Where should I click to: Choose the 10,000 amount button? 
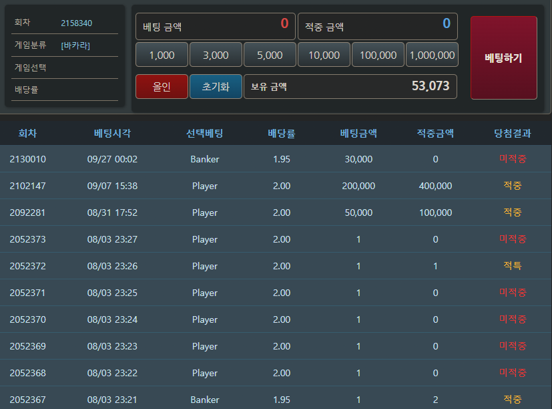tap(324, 55)
